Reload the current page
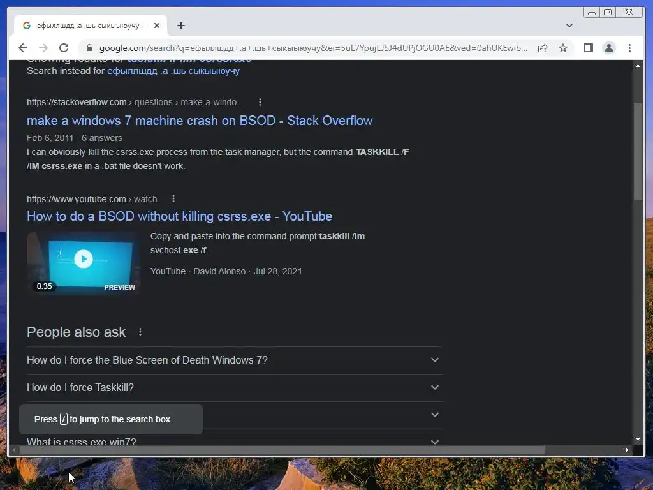 (x=64, y=48)
